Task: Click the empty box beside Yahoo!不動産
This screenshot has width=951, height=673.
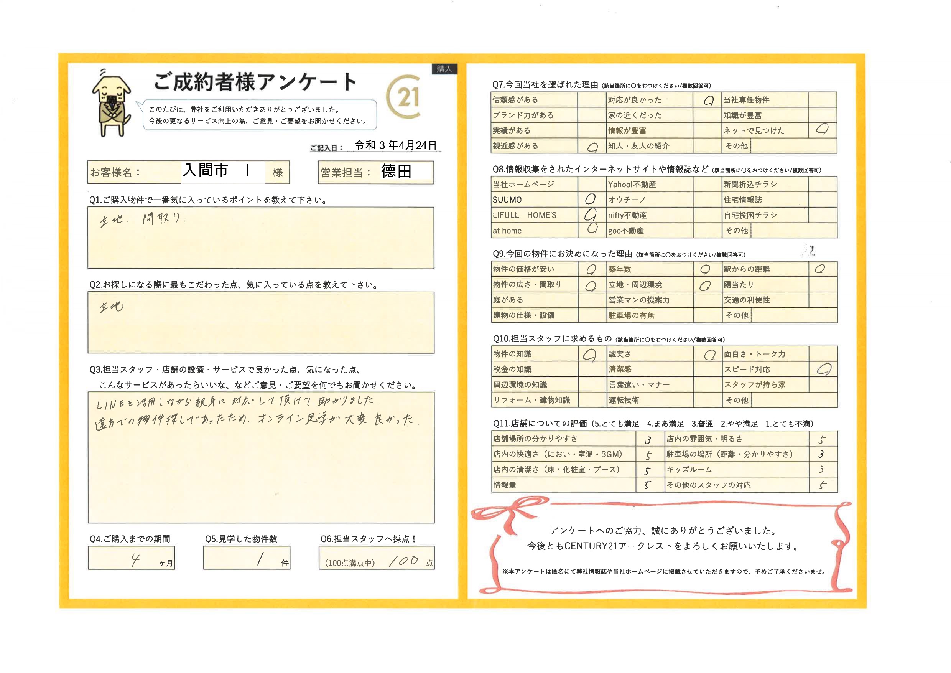Action: click(707, 185)
